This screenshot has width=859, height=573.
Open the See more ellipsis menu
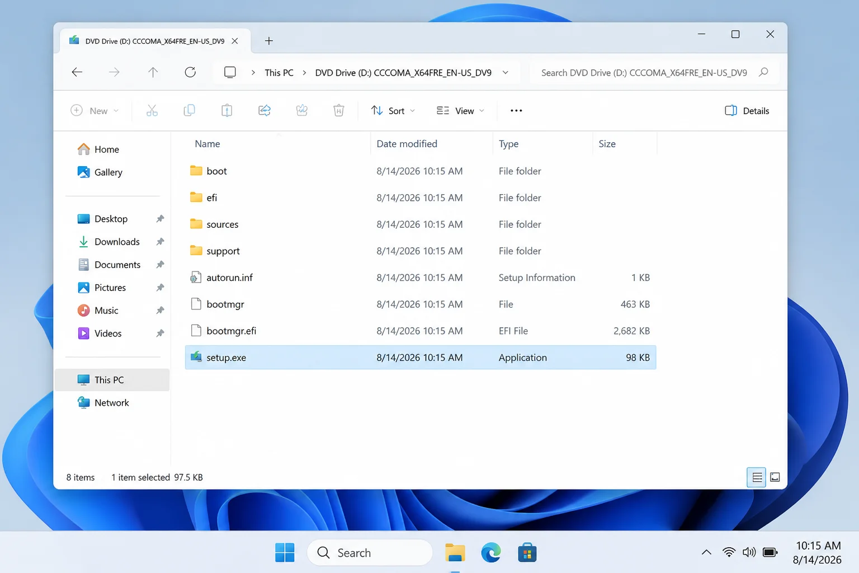(516, 111)
